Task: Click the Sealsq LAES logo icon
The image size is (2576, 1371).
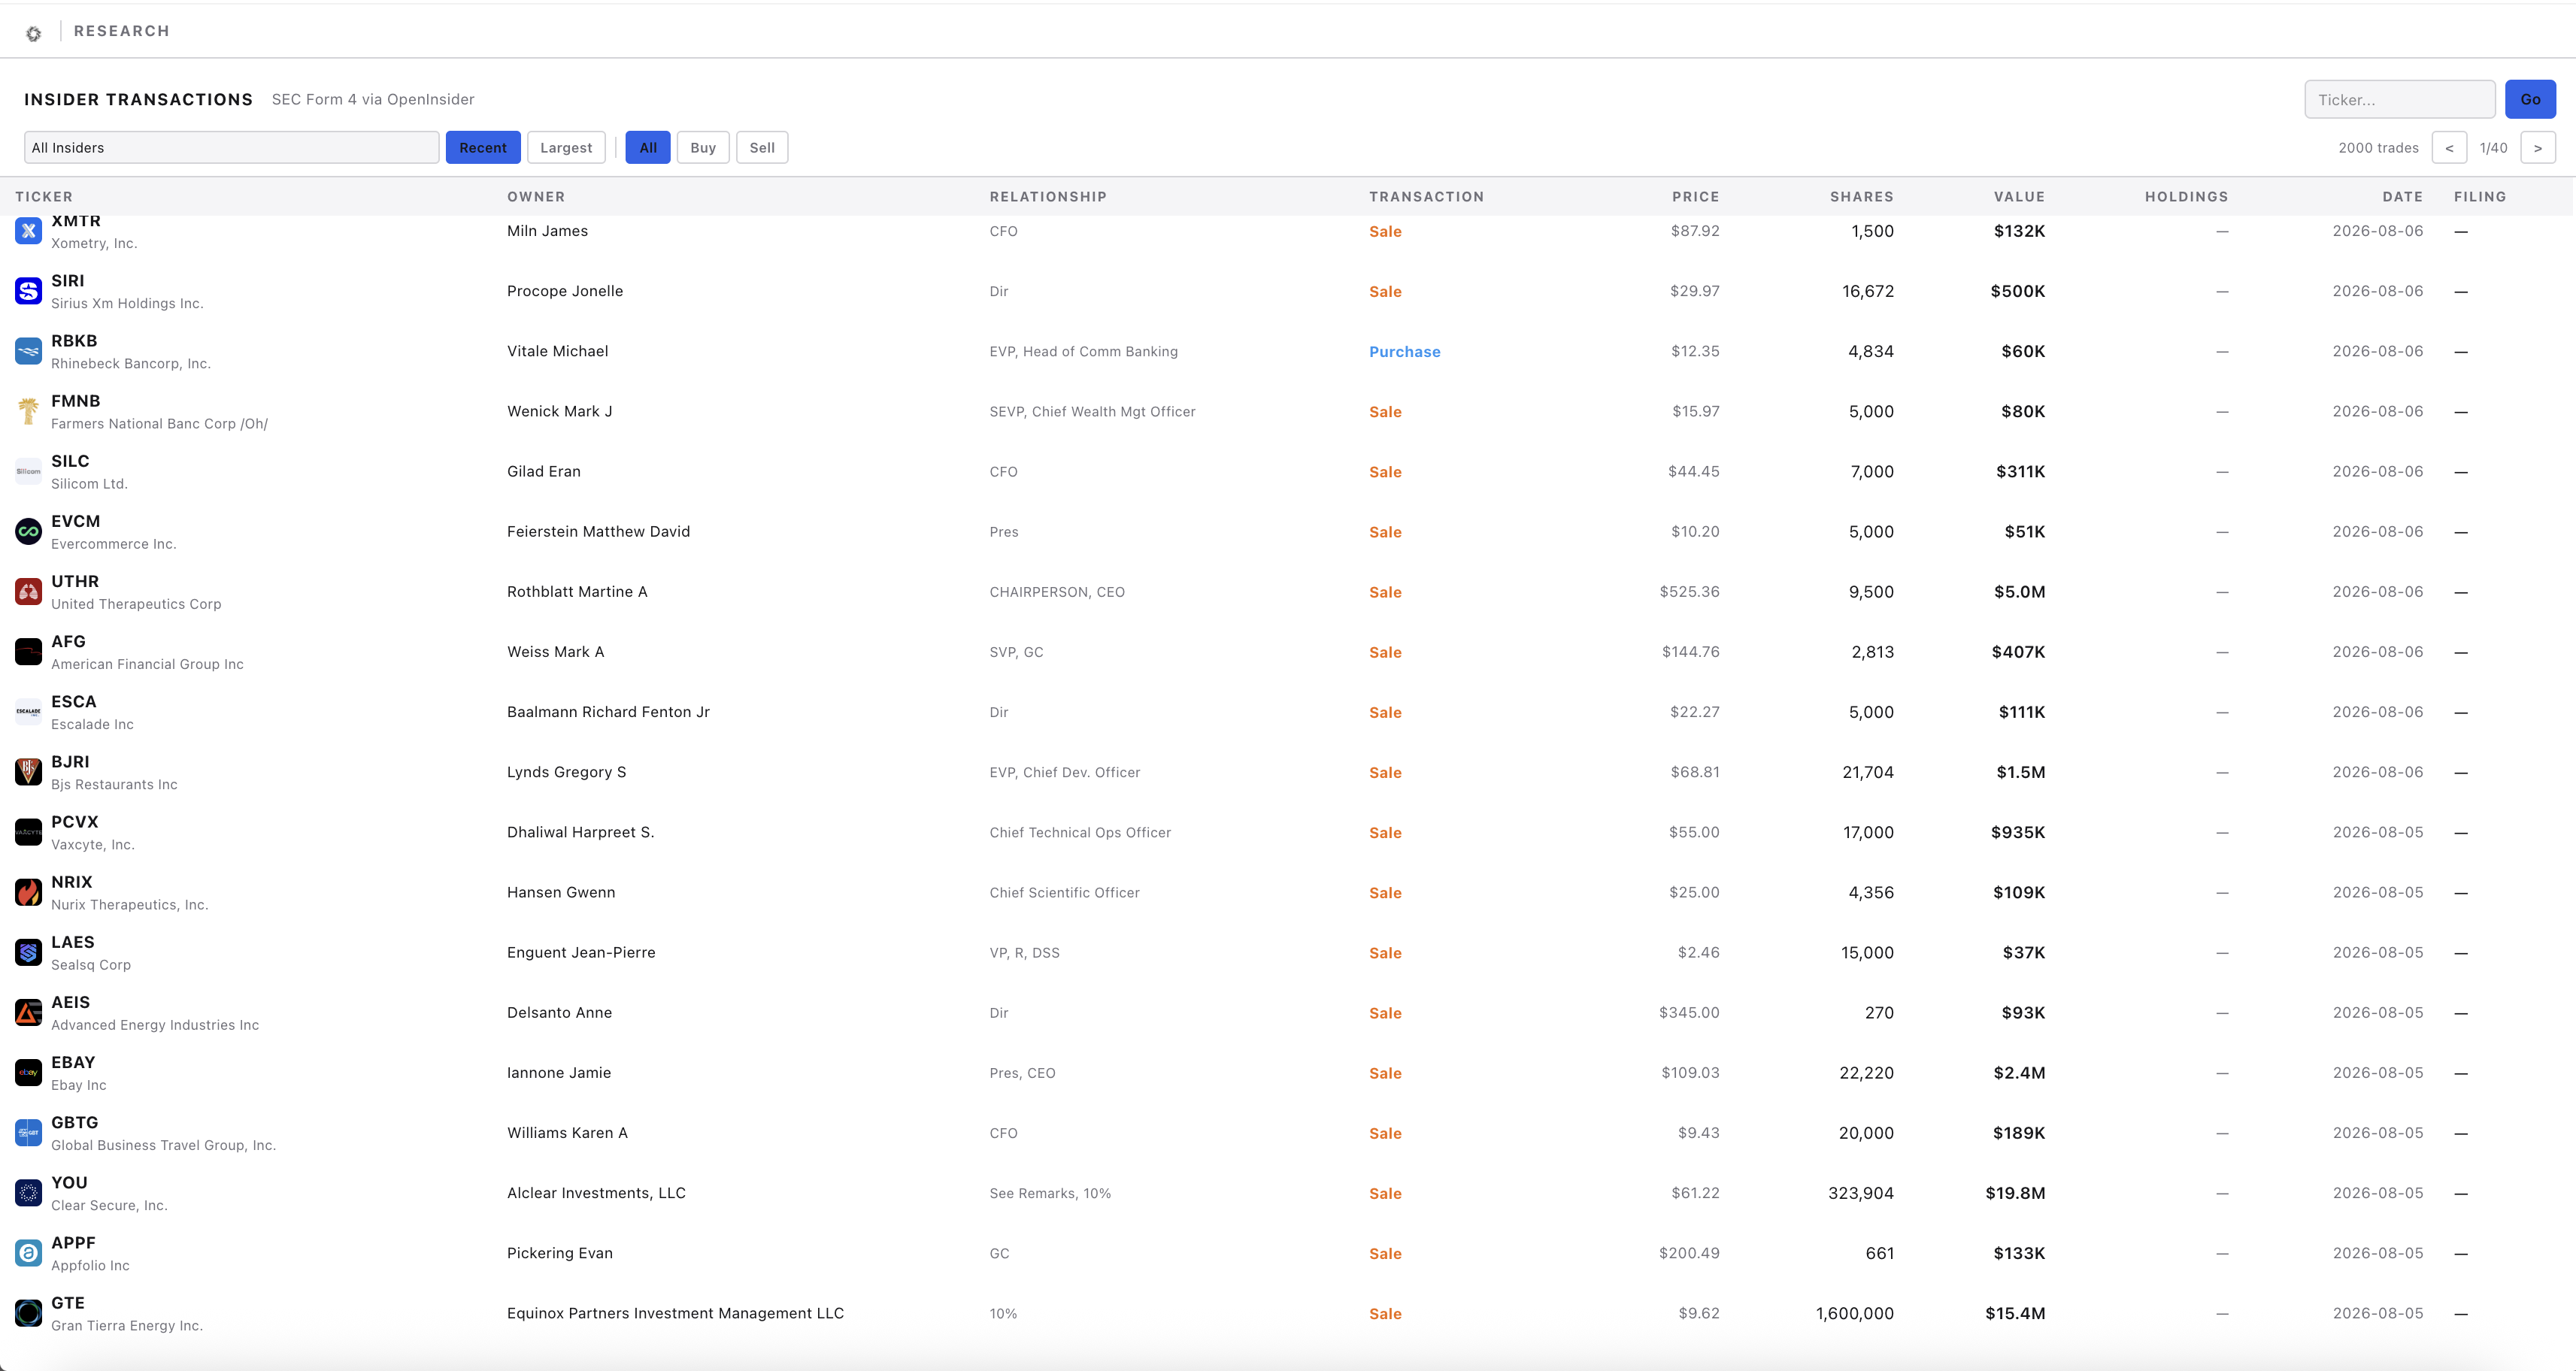Action: coord(28,952)
